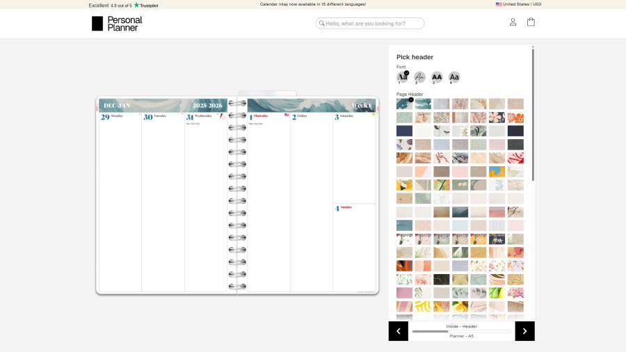Image resolution: width=626 pixels, height=352 pixels.
Task: Click the United States flag icon
Action: tap(499, 4)
